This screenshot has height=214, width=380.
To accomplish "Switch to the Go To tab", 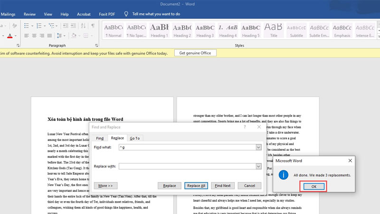I will 135,138.
